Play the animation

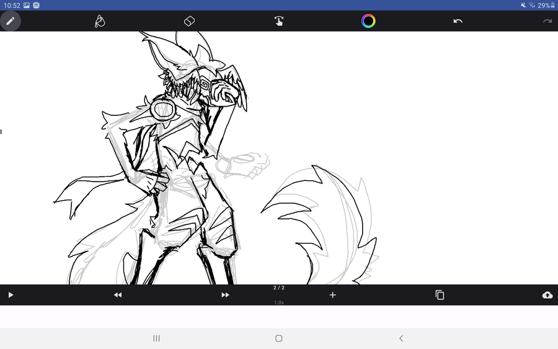(x=11, y=295)
